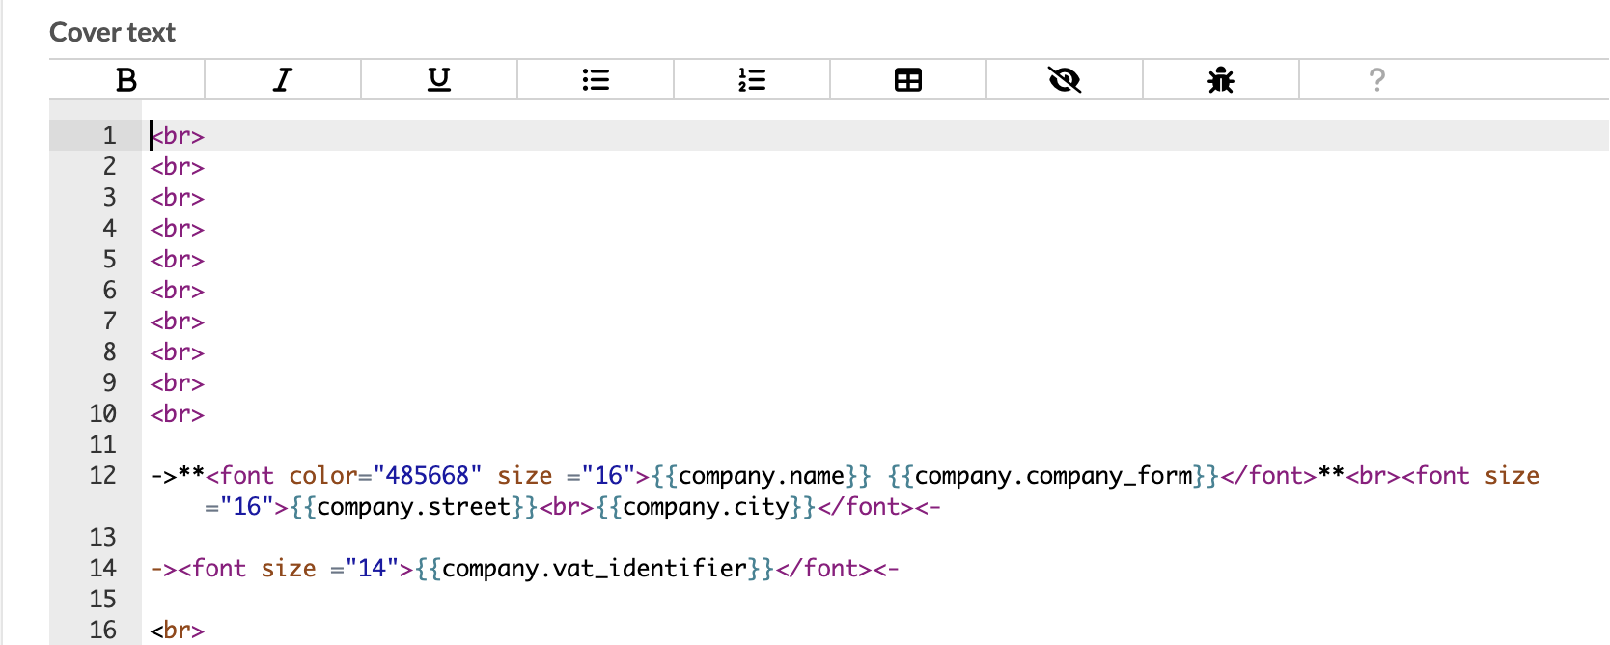1610x645 pixels.
Task: Place cursor in the br tag on line 7
Action: [x=178, y=322]
